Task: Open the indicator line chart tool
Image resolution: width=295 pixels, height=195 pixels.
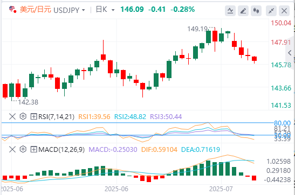Action: (x=230, y=11)
